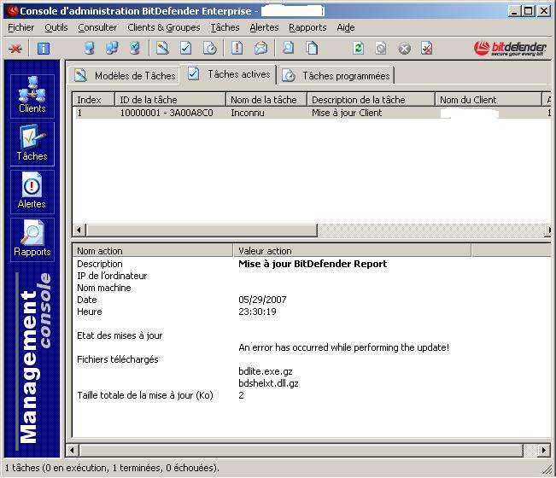Click the grey round X toolbar icon

[x=404, y=48]
